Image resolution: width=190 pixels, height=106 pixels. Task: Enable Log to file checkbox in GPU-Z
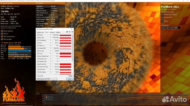coord(38,76)
